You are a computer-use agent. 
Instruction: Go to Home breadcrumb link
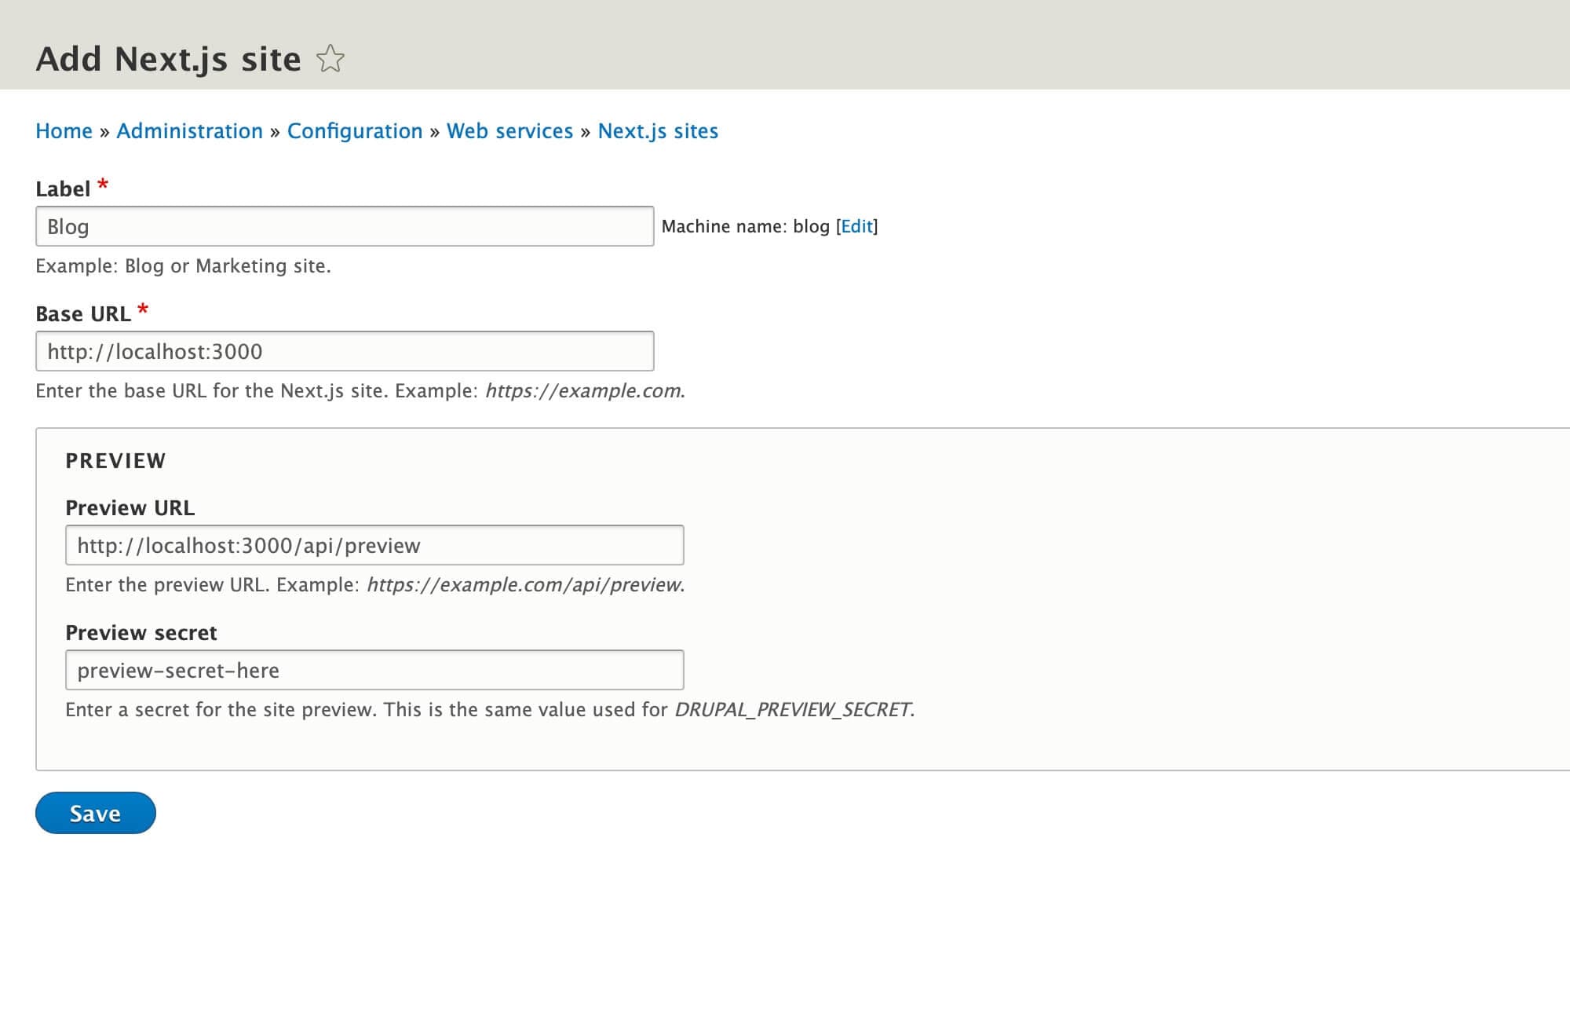click(x=64, y=131)
